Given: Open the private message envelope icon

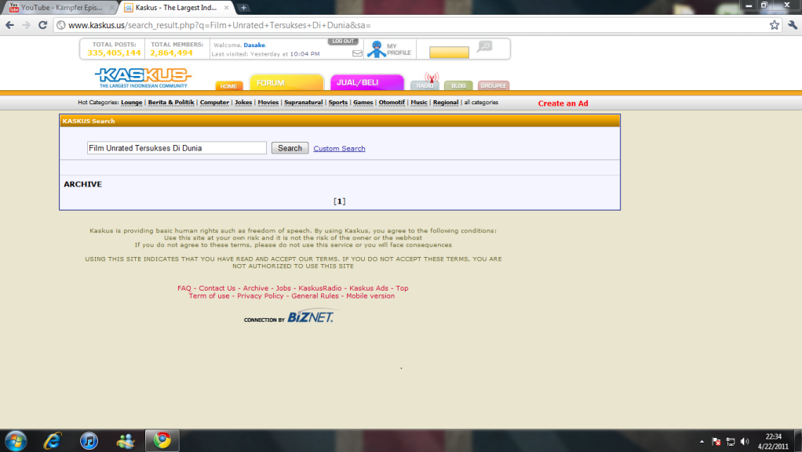Looking at the screenshot, I should coord(358,53).
